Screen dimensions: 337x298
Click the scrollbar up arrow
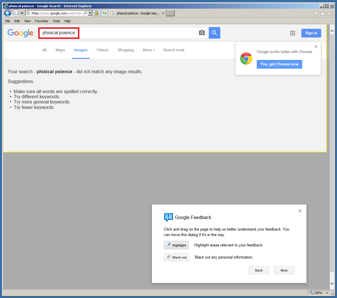coord(332,31)
